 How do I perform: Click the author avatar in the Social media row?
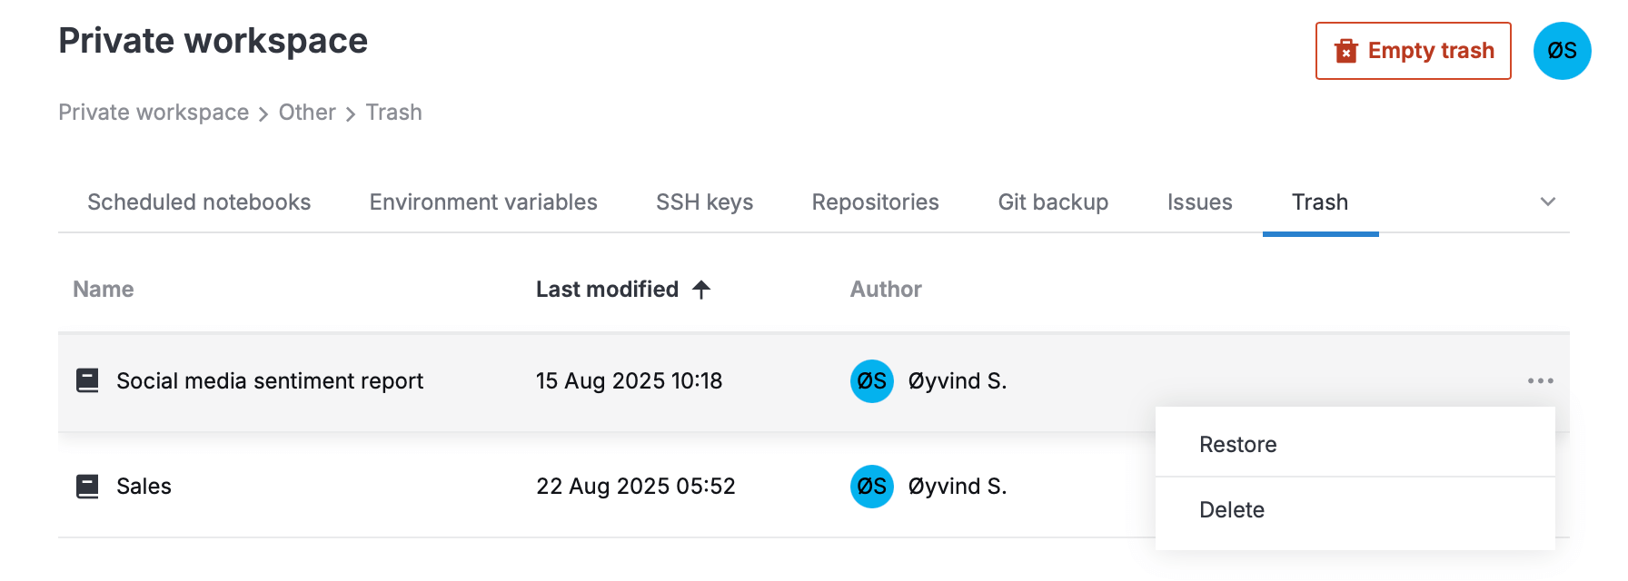pos(871,381)
